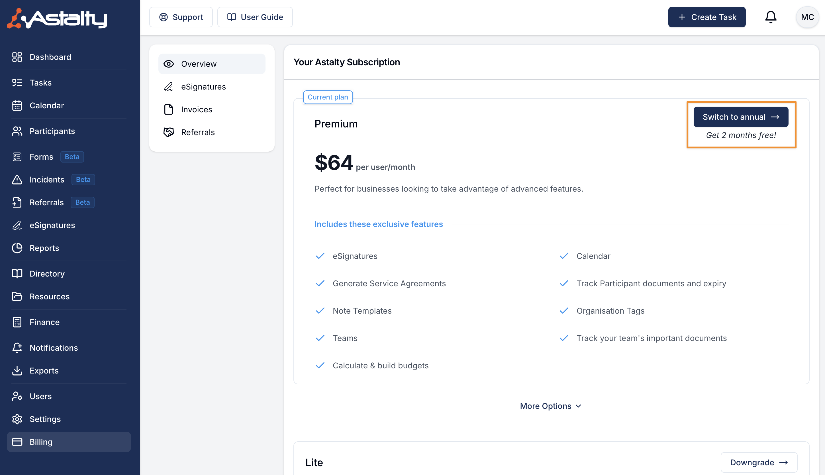Click the Create Task button
825x475 pixels.
point(706,17)
